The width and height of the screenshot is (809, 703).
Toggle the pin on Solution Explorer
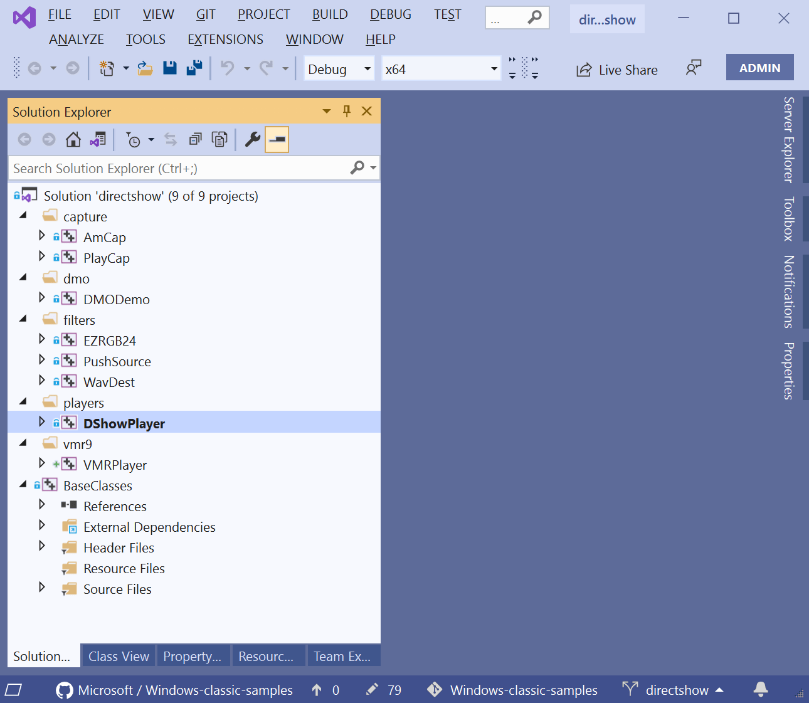pos(346,111)
